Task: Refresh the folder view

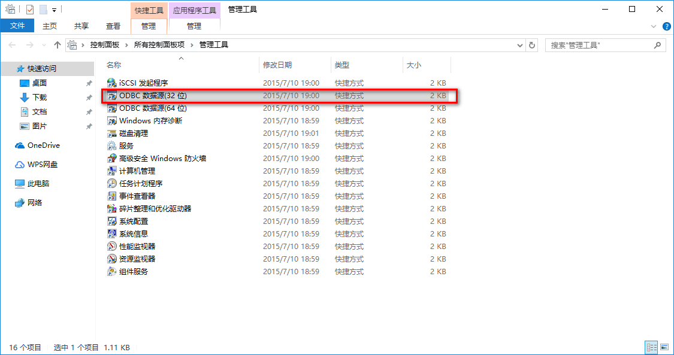Action: tap(532, 45)
